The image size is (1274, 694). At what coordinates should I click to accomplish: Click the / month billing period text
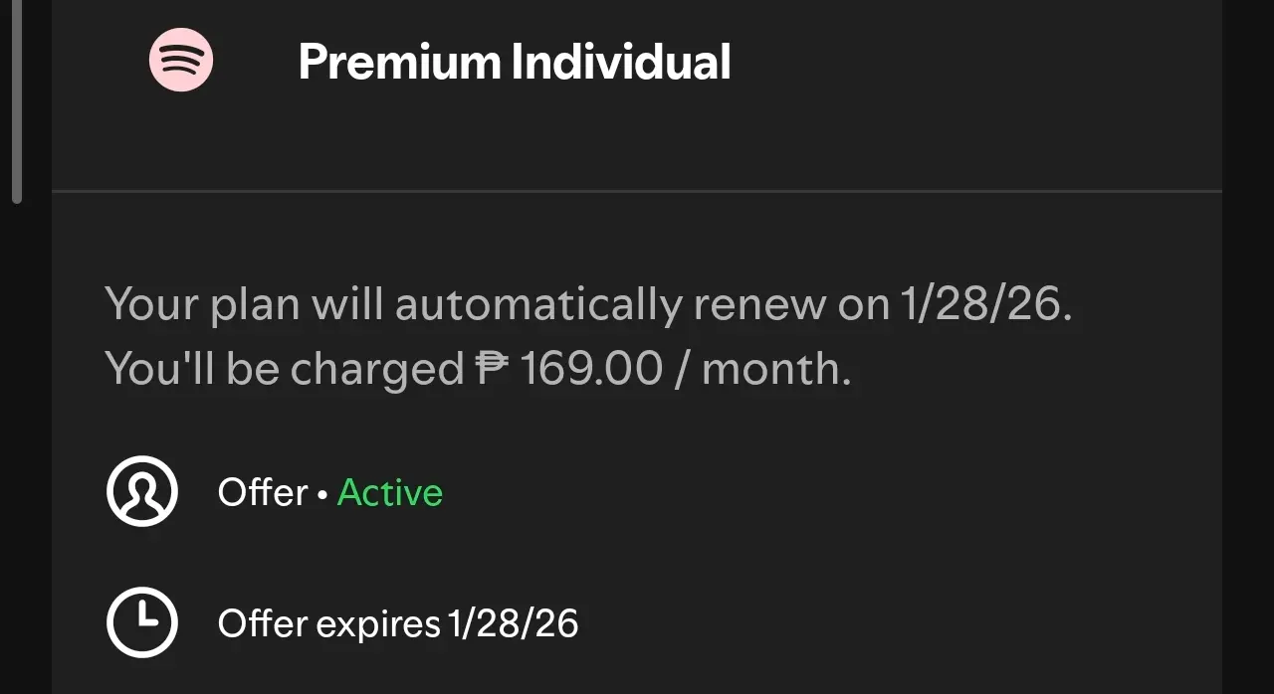coord(764,369)
